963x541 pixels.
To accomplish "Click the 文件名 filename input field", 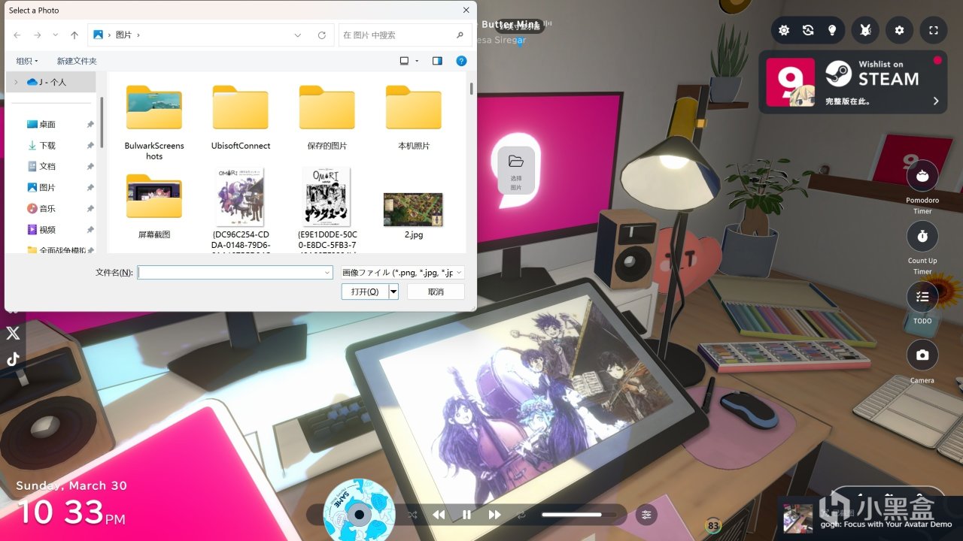I will 230,272.
